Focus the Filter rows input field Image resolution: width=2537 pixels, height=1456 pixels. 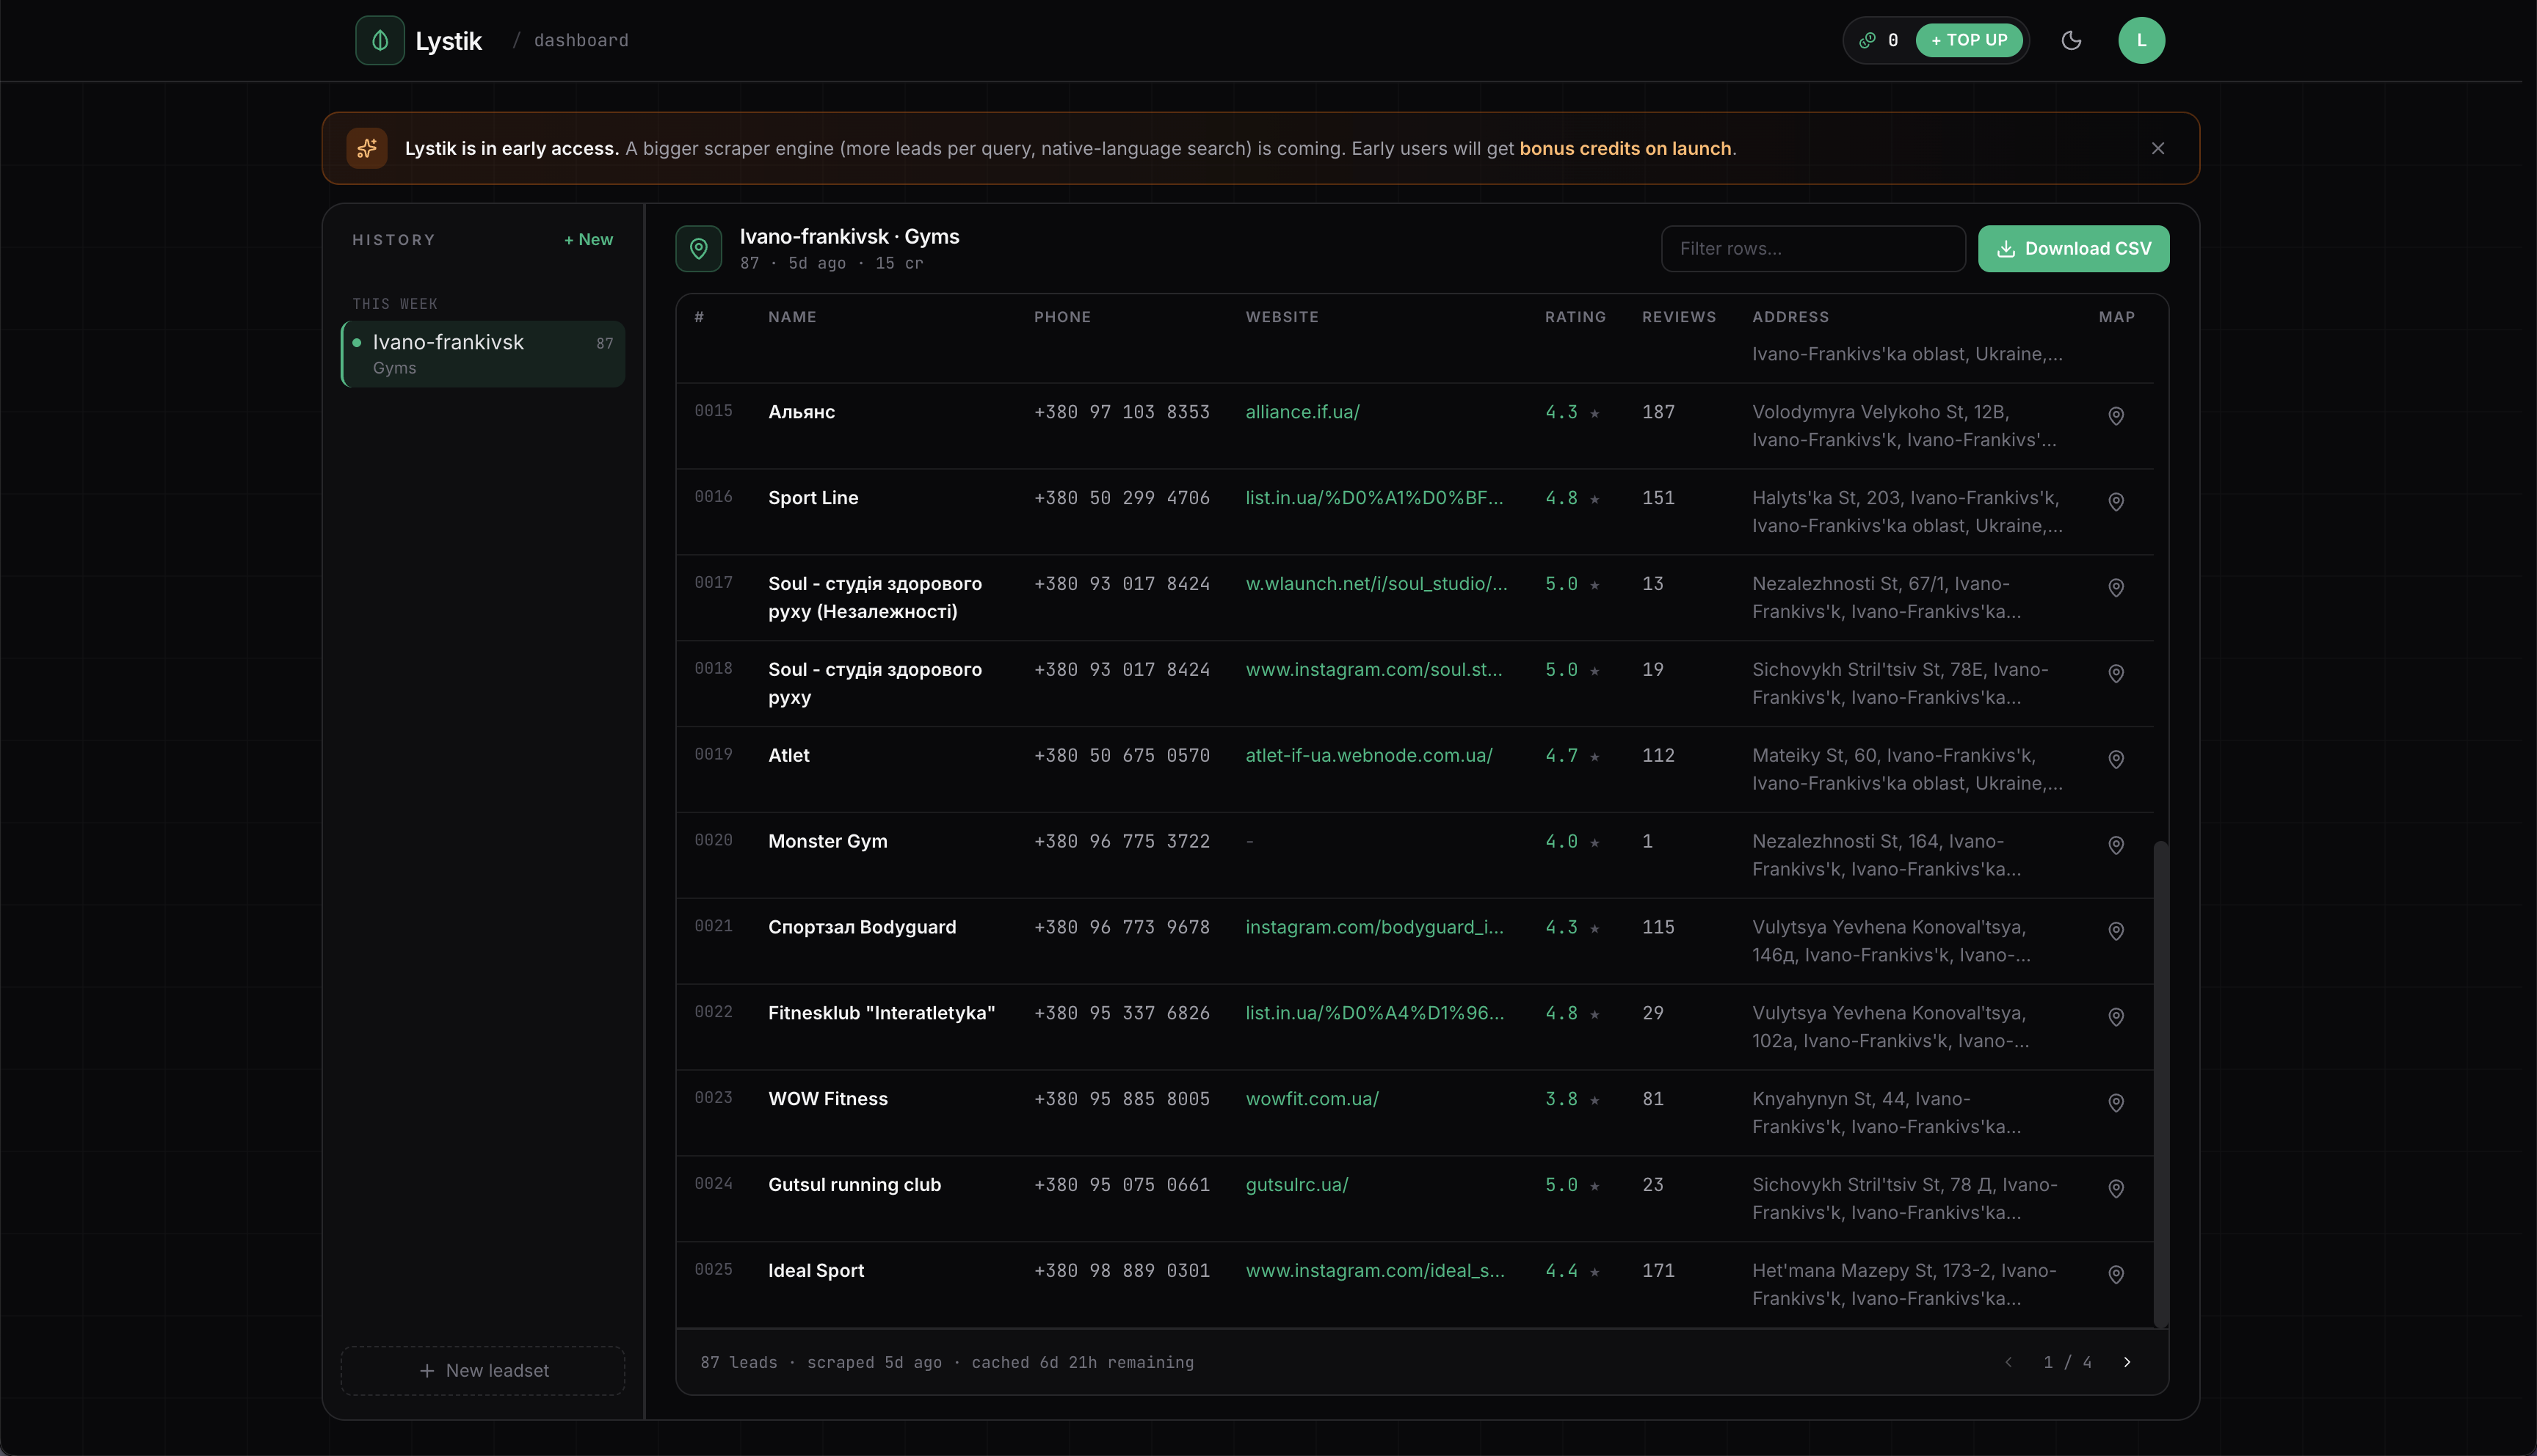click(x=1813, y=248)
